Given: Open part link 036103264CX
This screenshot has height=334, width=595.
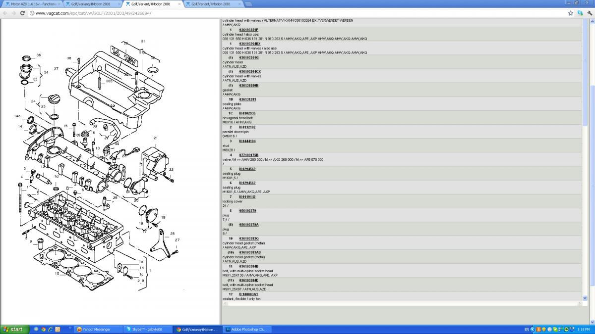Looking at the screenshot, I should [249, 71].
